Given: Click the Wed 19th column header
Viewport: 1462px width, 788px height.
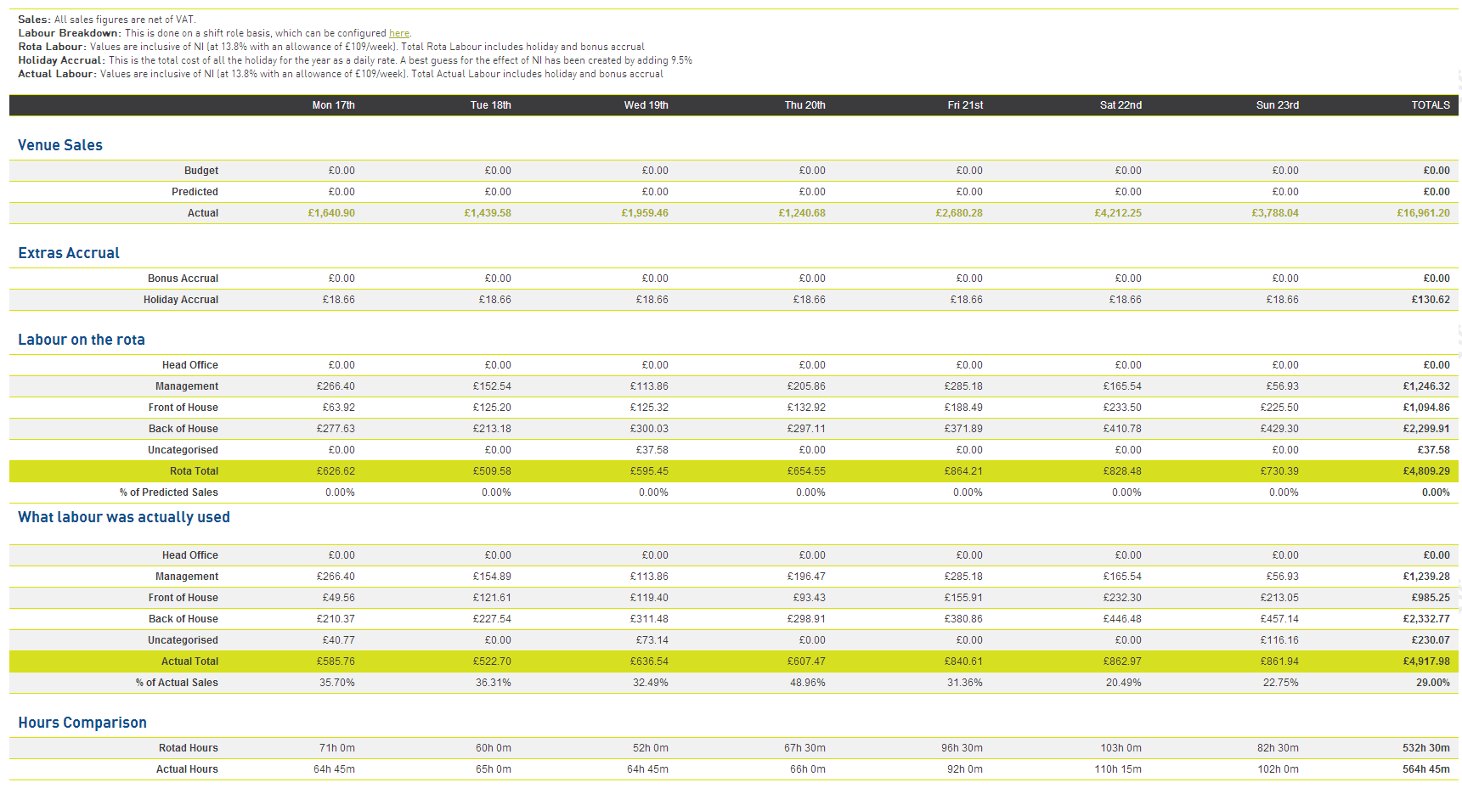Looking at the screenshot, I should [646, 105].
